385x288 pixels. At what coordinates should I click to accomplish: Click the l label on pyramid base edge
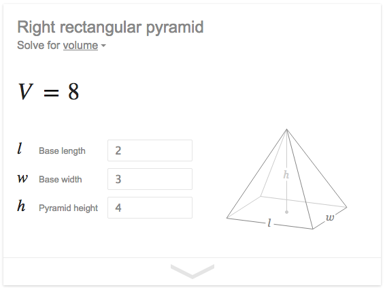[x=269, y=223]
